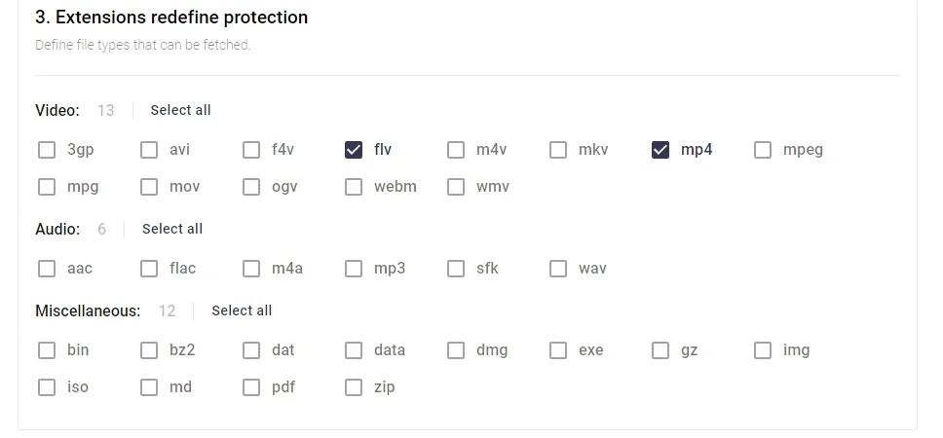943x438 pixels.
Task: Click Select all for Miscellaneous extensions
Action: pos(242,310)
